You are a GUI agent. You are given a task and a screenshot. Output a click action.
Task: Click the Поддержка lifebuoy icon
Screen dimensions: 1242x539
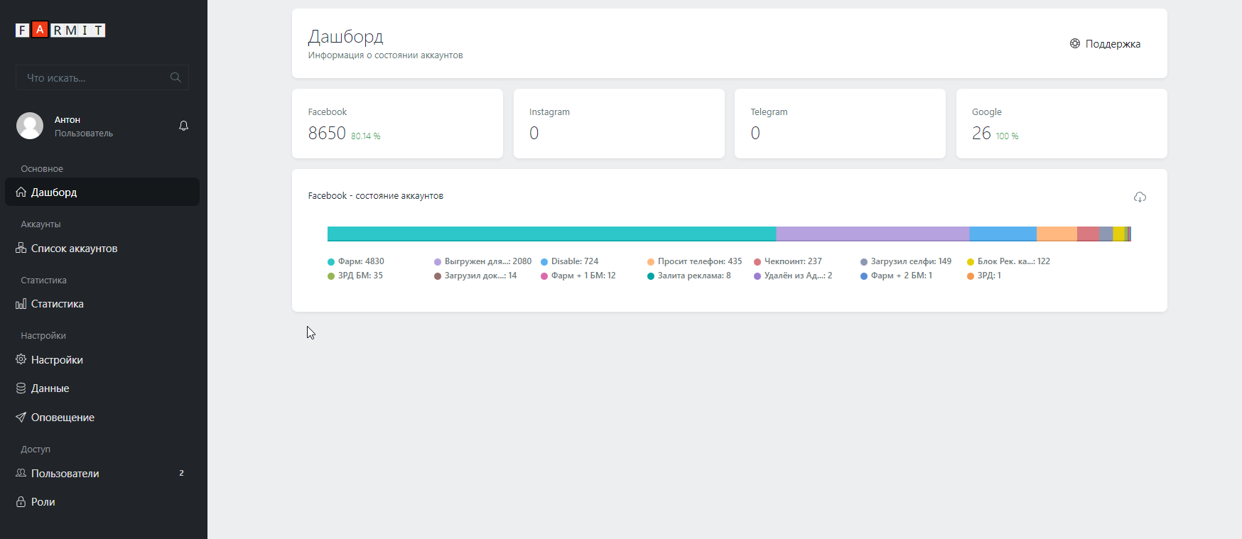click(1075, 43)
